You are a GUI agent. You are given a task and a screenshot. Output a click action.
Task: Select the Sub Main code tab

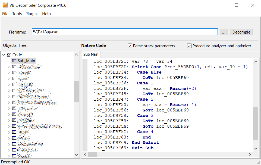pos(91,54)
